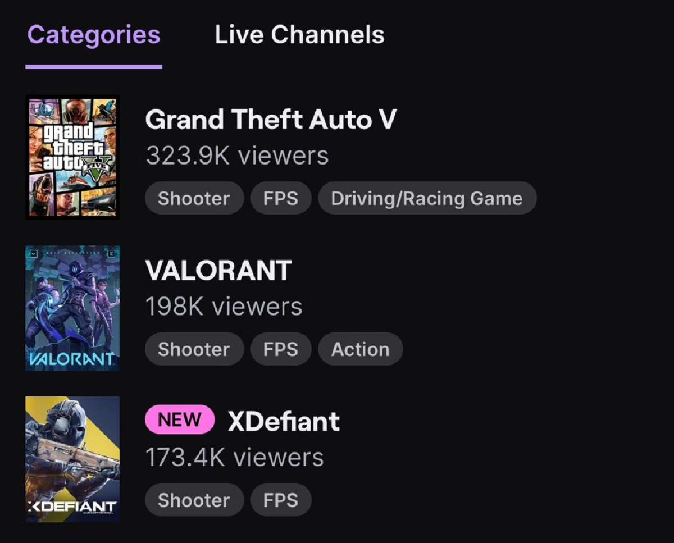
Task: Click the FPS tag under VALORANT
Action: tap(280, 349)
